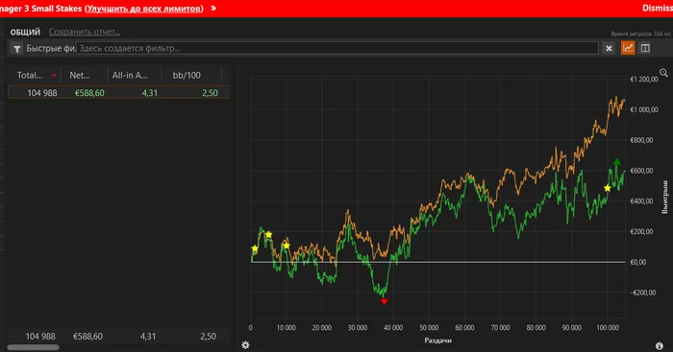
Task: Click the arrow next to the upgrade link
Action: (x=213, y=8)
